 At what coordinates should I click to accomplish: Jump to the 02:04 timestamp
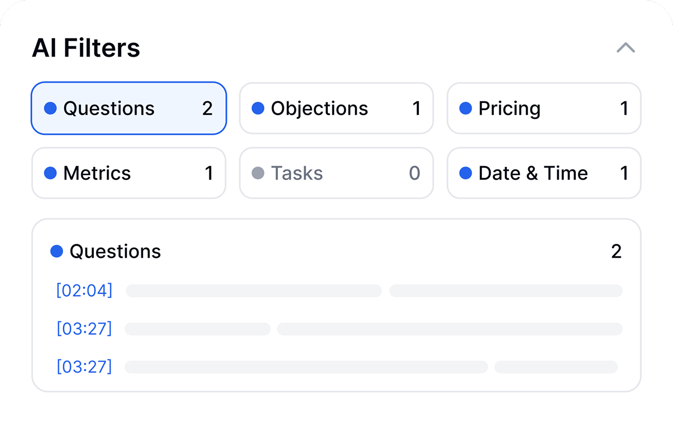pyautogui.click(x=84, y=291)
